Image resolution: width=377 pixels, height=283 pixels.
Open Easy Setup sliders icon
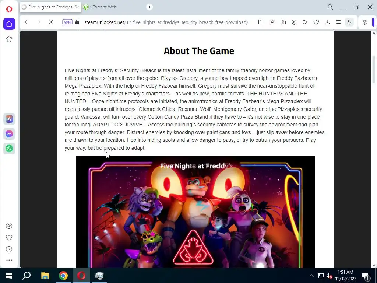[338, 22]
